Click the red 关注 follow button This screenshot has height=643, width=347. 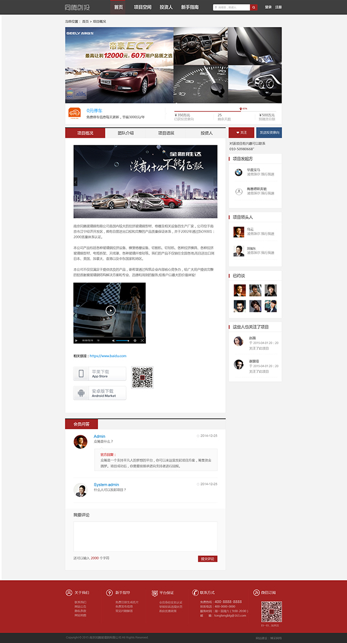coord(241,132)
